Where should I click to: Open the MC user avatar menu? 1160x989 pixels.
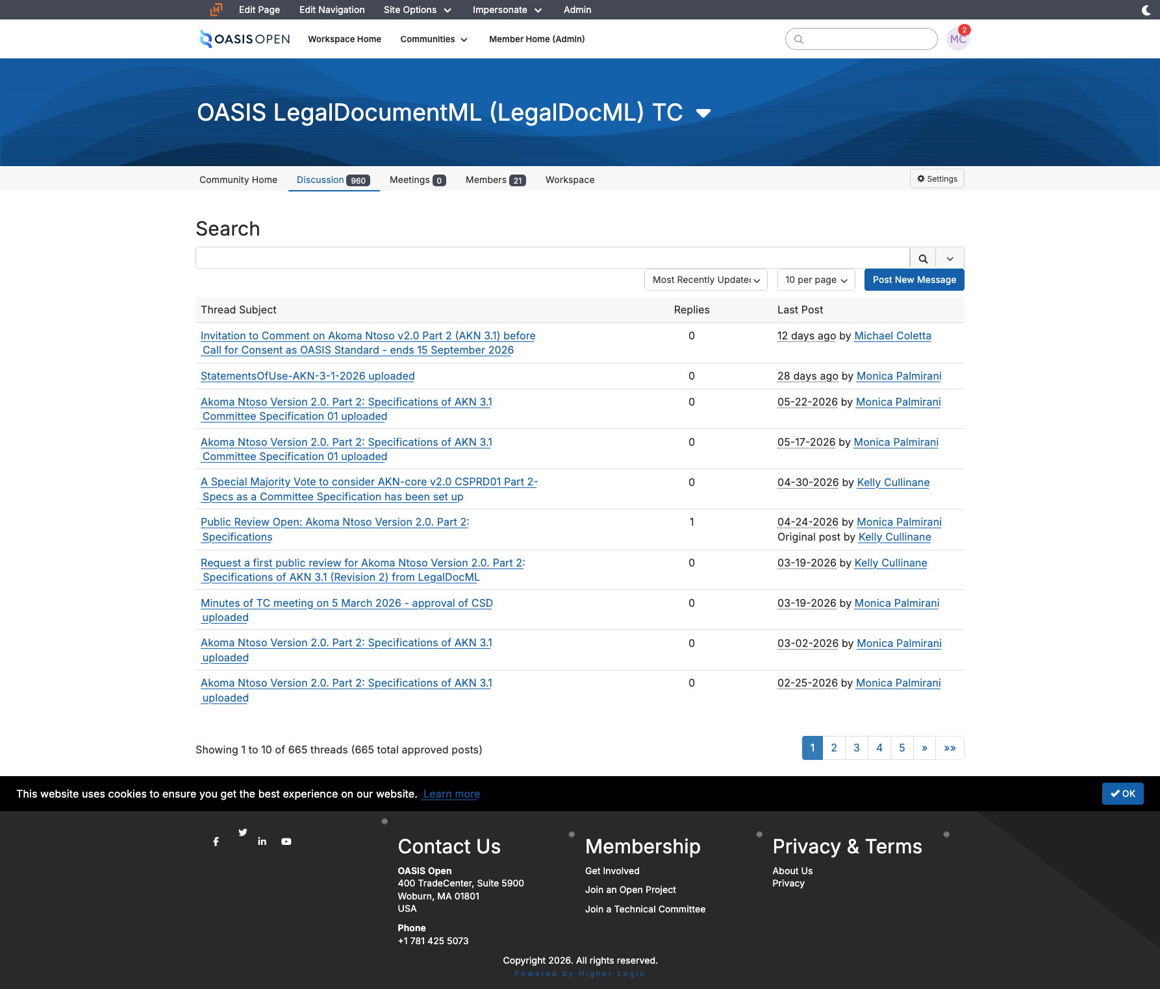click(x=957, y=39)
